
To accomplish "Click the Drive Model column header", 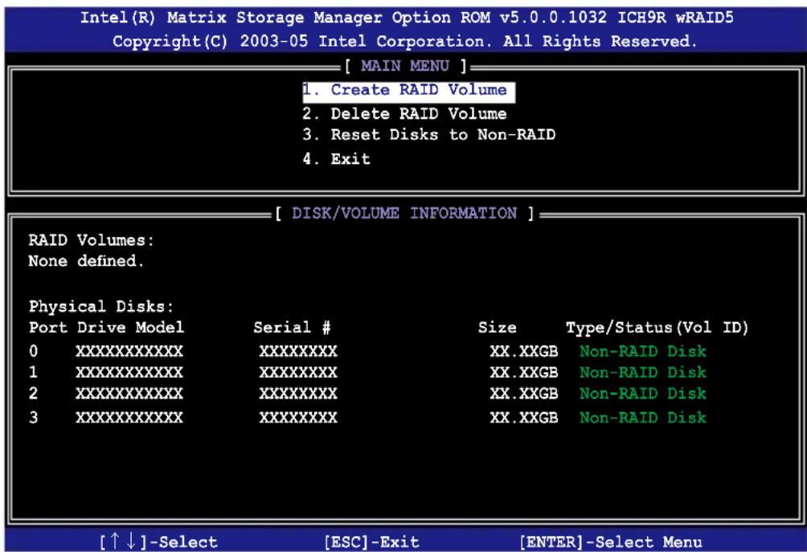I will (130, 328).
